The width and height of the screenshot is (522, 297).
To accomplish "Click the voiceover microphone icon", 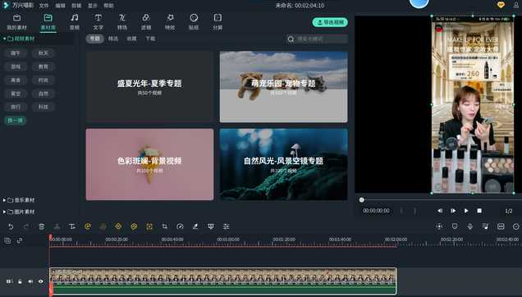I will 470,226.
